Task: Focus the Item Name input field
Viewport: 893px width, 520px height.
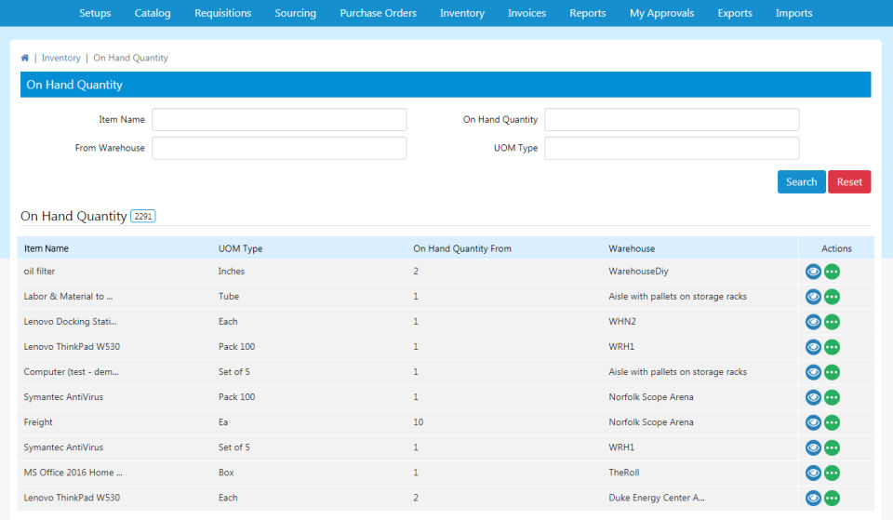Action: (x=279, y=120)
